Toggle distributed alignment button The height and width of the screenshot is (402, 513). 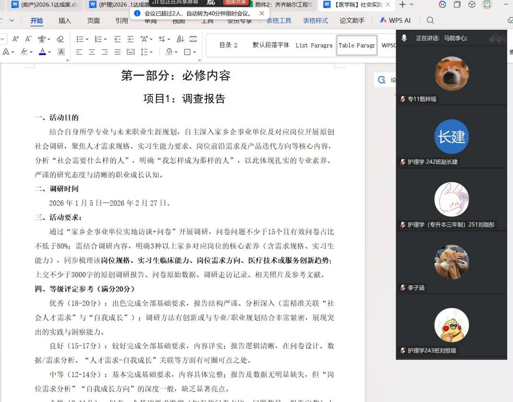(130, 52)
